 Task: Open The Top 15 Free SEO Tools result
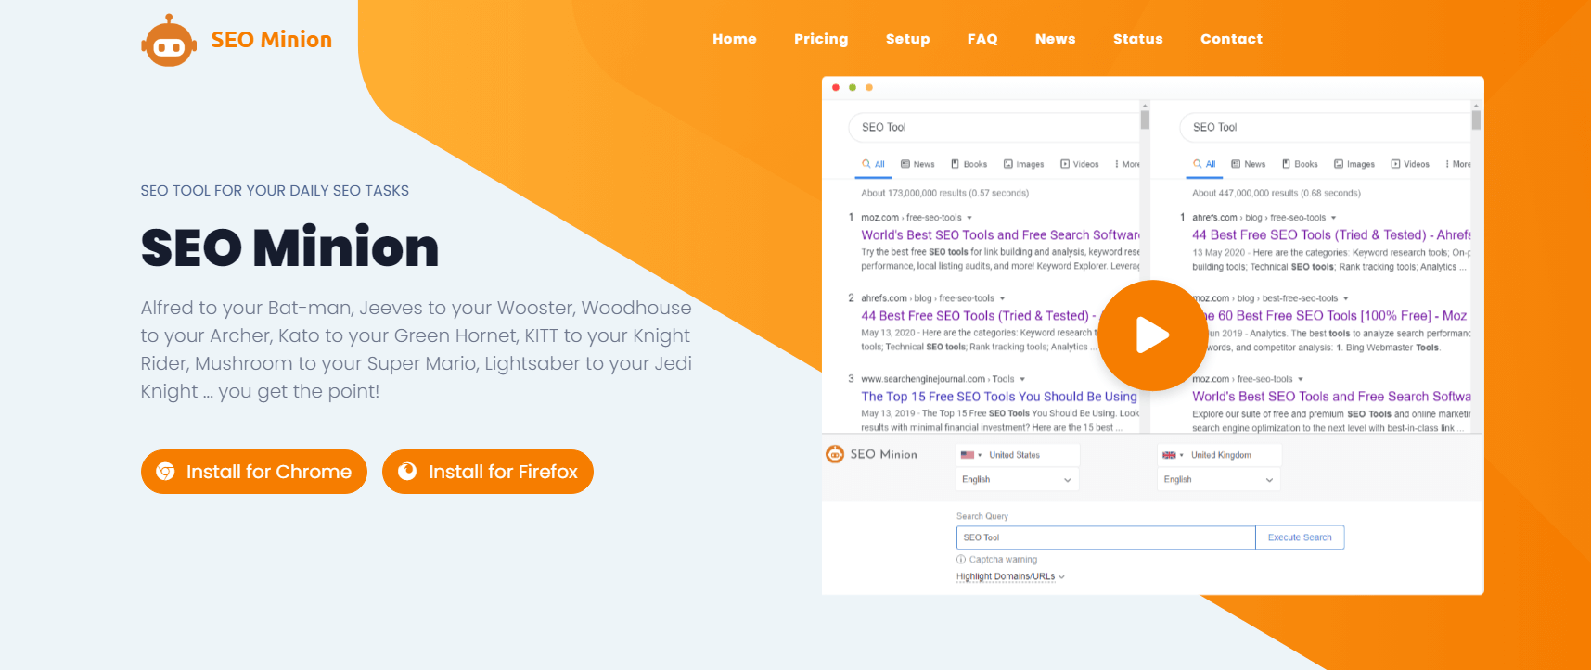pyautogui.click(x=999, y=397)
